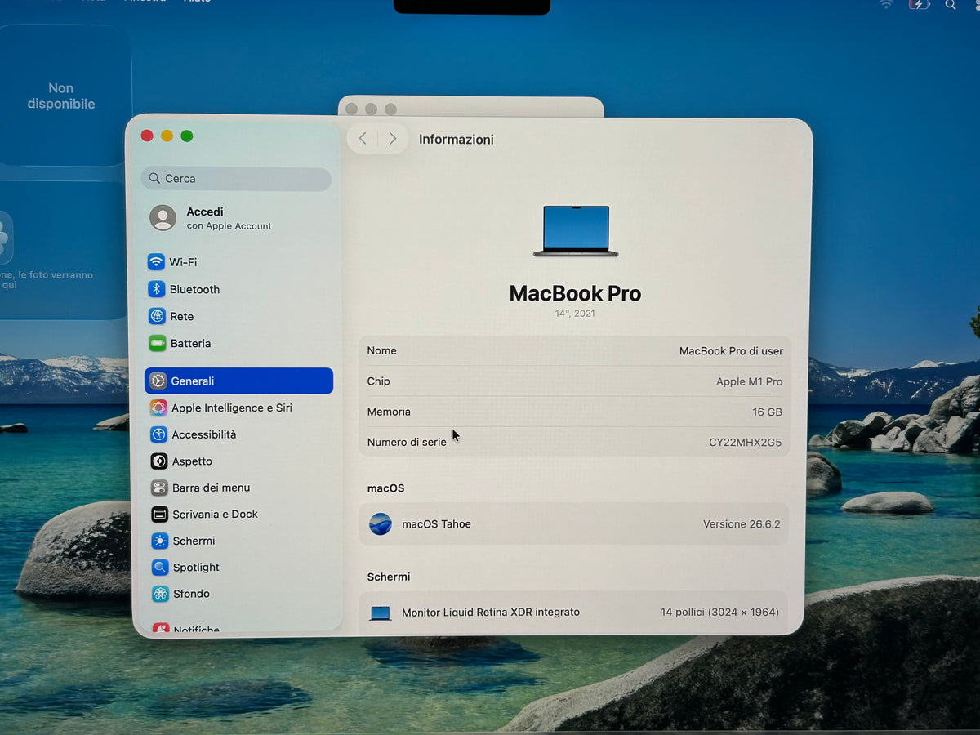Click the Informazioni page title
The height and width of the screenshot is (735, 980).
click(x=457, y=140)
